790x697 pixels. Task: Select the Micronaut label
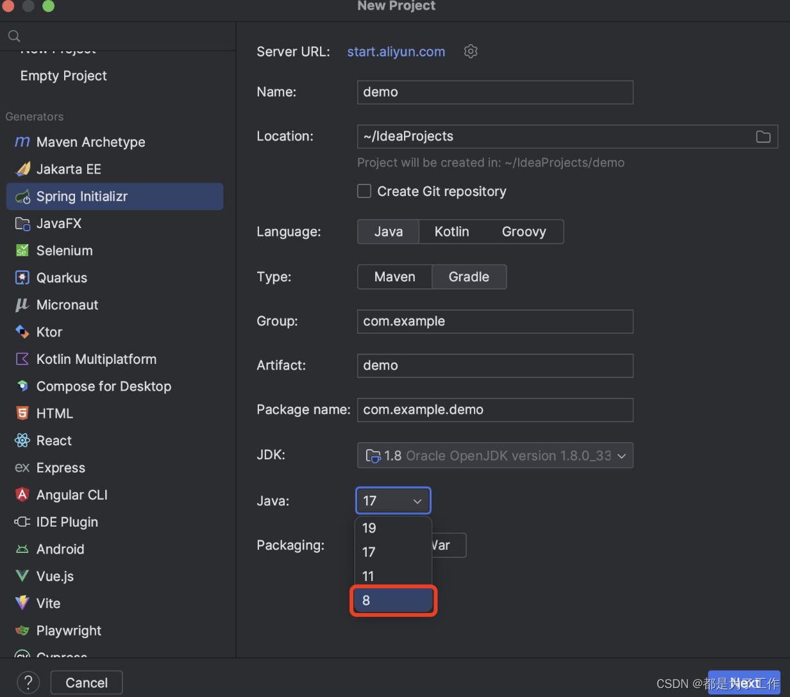[x=67, y=305]
